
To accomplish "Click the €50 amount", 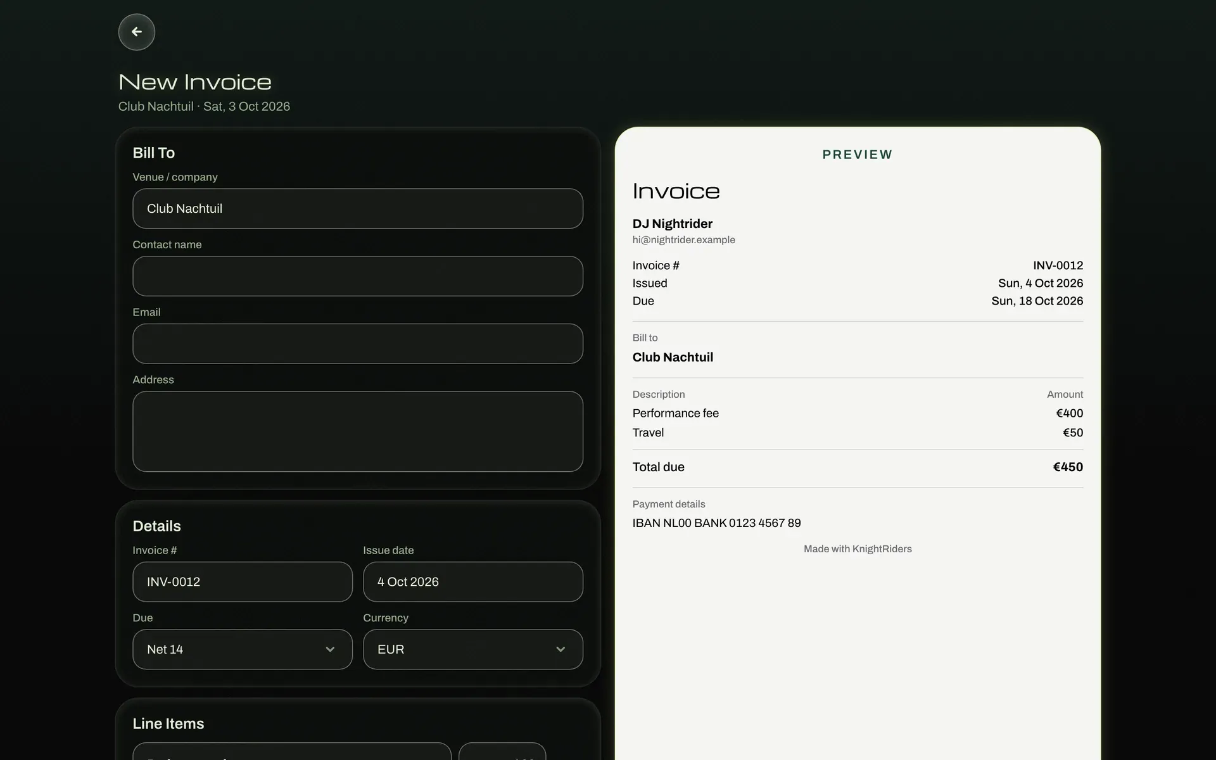I will click(x=1073, y=433).
